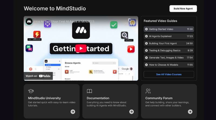Click the red YouTube play button
The width and height of the screenshot is (216, 120).
pos(81,49)
